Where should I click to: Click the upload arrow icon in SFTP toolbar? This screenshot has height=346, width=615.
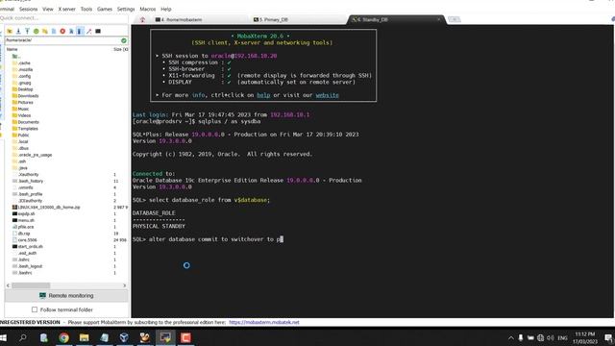pyautogui.click(x=27, y=31)
